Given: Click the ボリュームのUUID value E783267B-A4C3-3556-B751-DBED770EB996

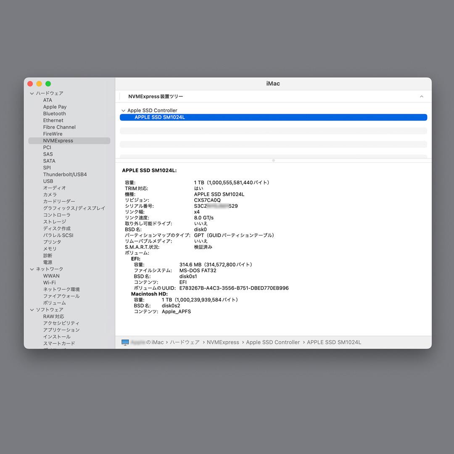Looking at the screenshot, I should 234,288.
